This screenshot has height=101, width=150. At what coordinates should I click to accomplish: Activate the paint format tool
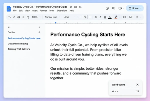tap(28, 17)
